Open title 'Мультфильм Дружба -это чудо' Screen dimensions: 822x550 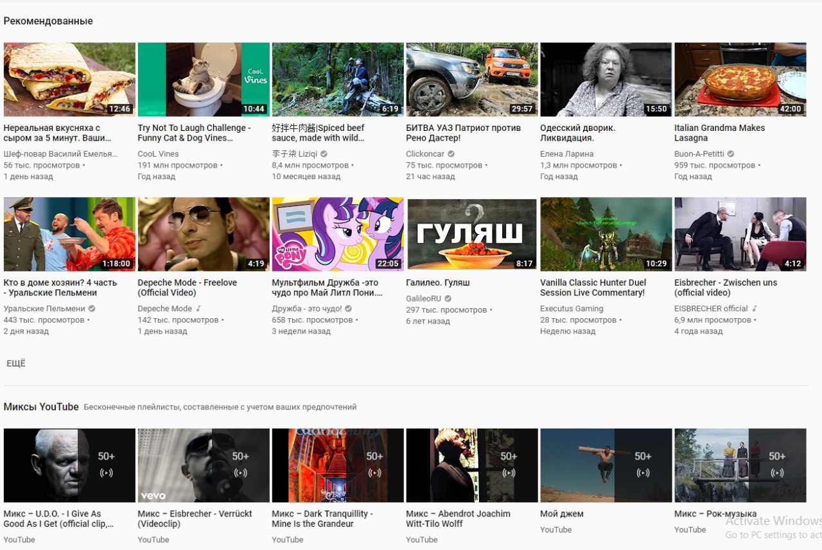(x=328, y=288)
